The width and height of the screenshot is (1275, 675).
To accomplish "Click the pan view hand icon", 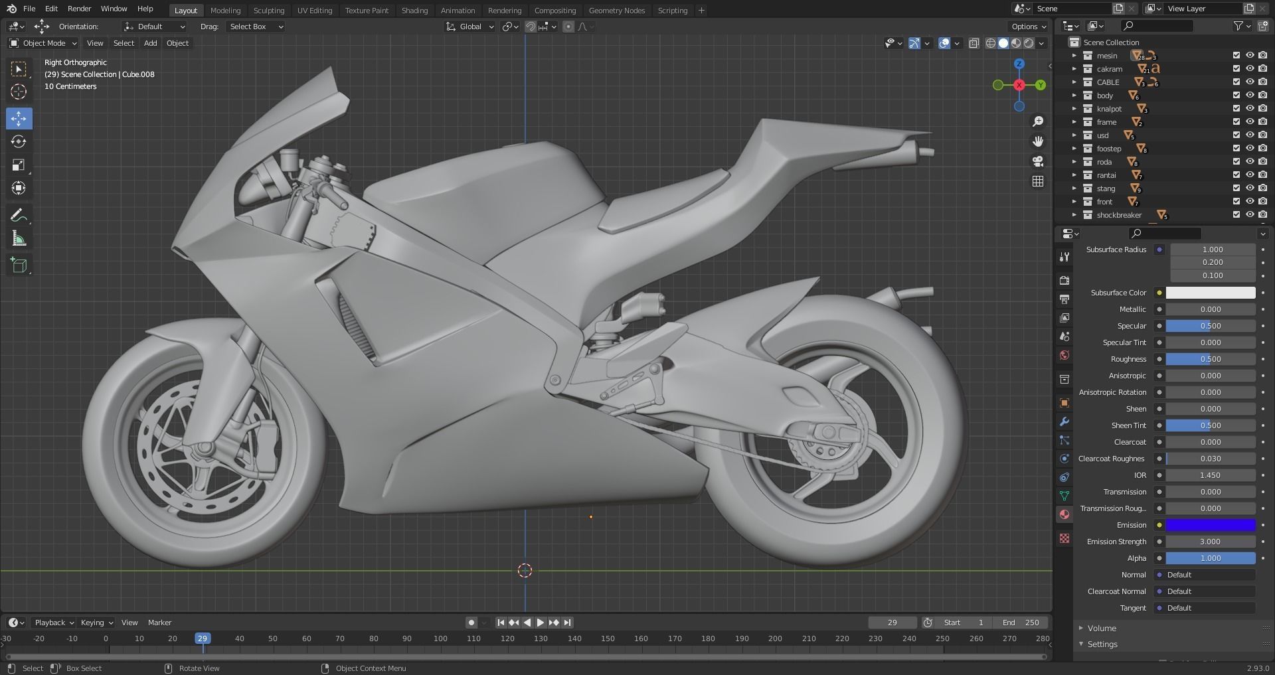I will tap(1038, 141).
